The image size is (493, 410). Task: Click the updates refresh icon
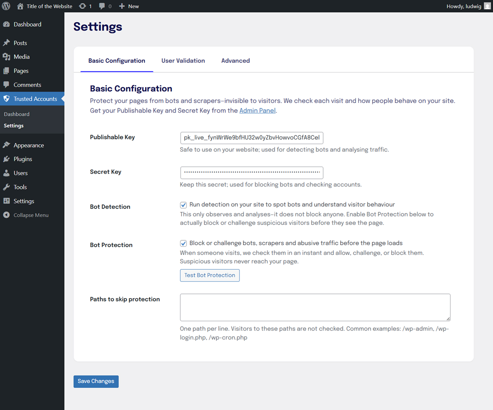pos(82,6)
